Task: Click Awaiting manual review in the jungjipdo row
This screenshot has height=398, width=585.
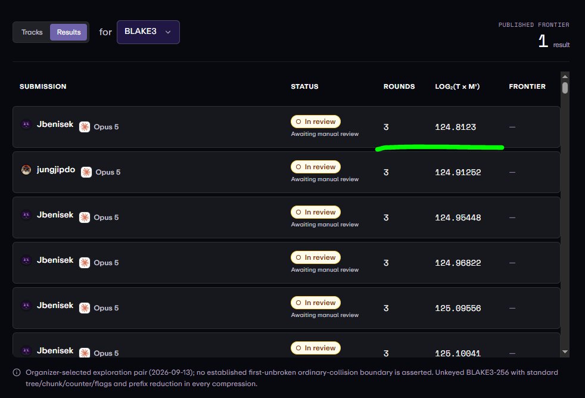Action: click(325, 179)
